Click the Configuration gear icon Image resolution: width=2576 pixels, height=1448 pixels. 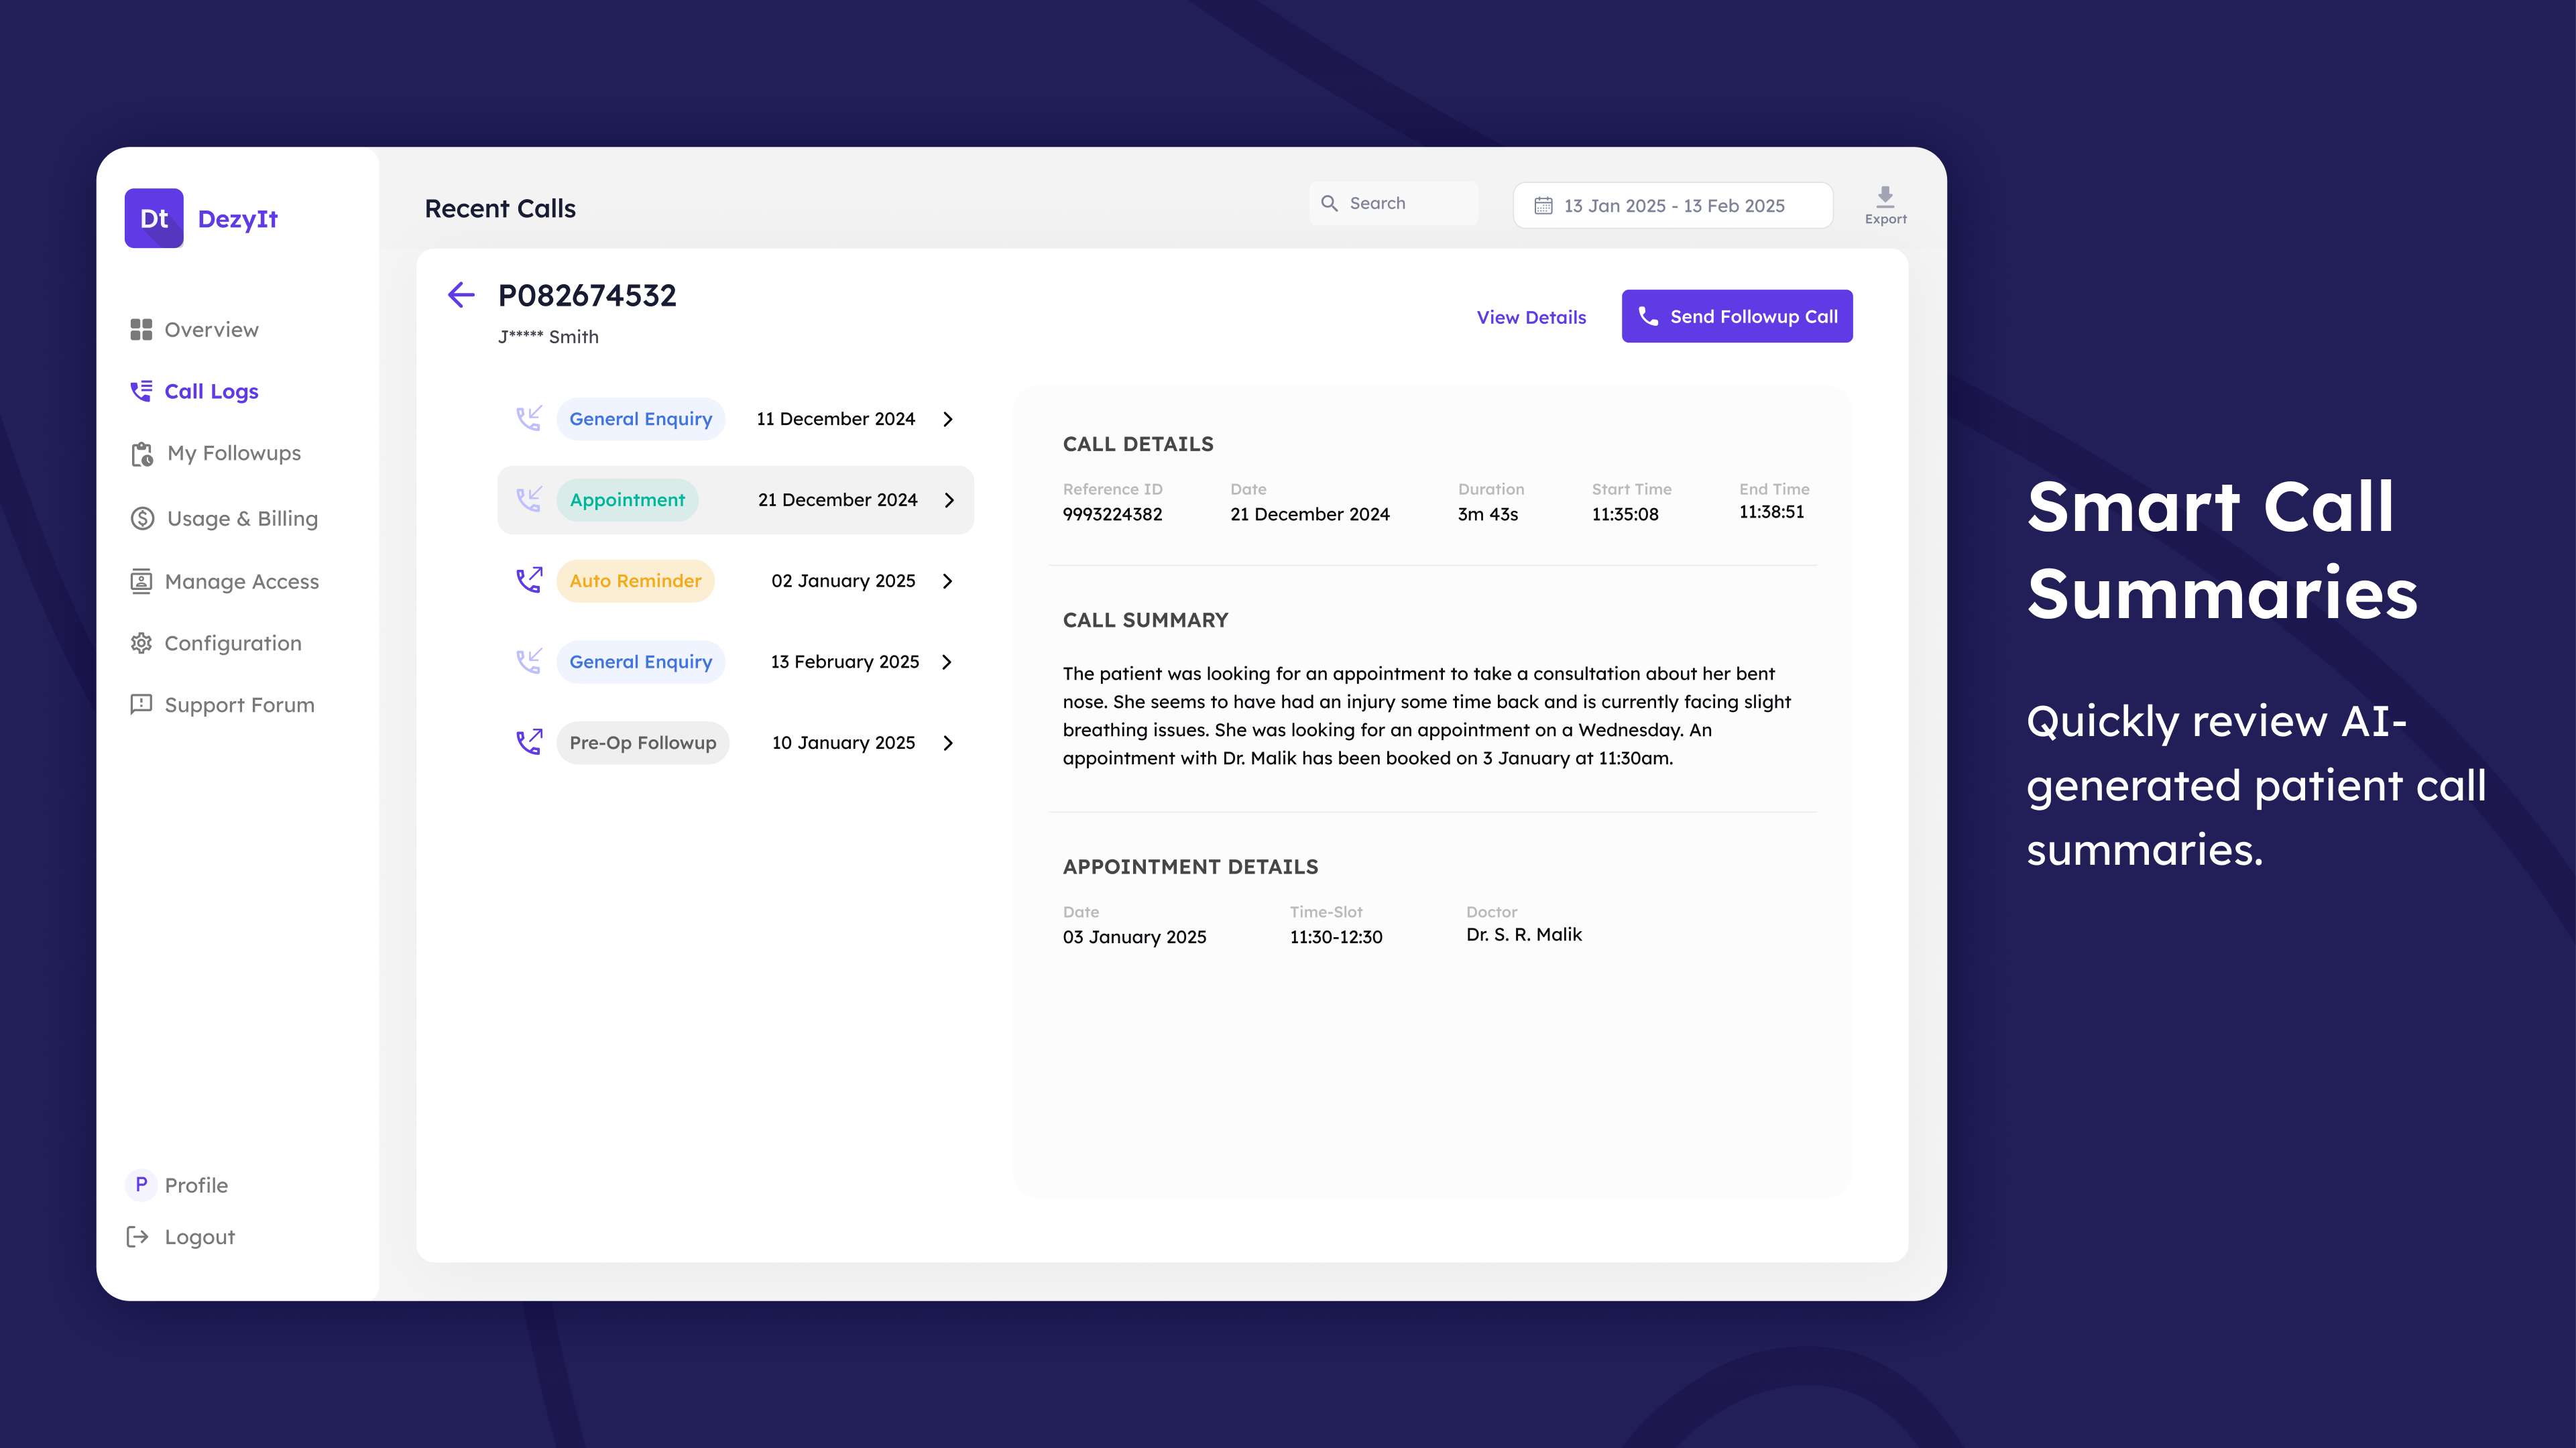click(141, 643)
